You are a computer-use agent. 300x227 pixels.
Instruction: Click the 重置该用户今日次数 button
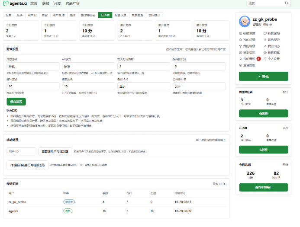(55, 151)
